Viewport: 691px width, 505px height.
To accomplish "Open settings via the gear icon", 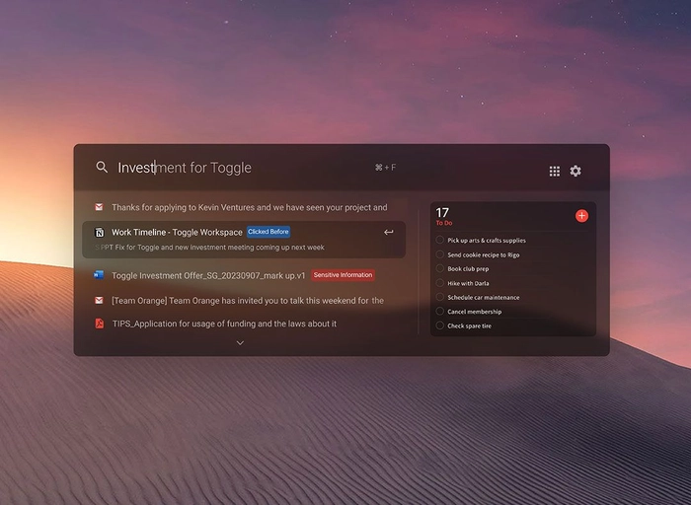I will [x=576, y=171].
